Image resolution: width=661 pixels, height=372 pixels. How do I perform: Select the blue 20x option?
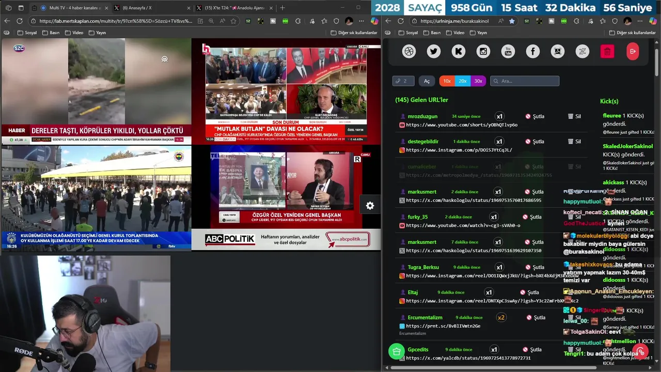[463, 81]
